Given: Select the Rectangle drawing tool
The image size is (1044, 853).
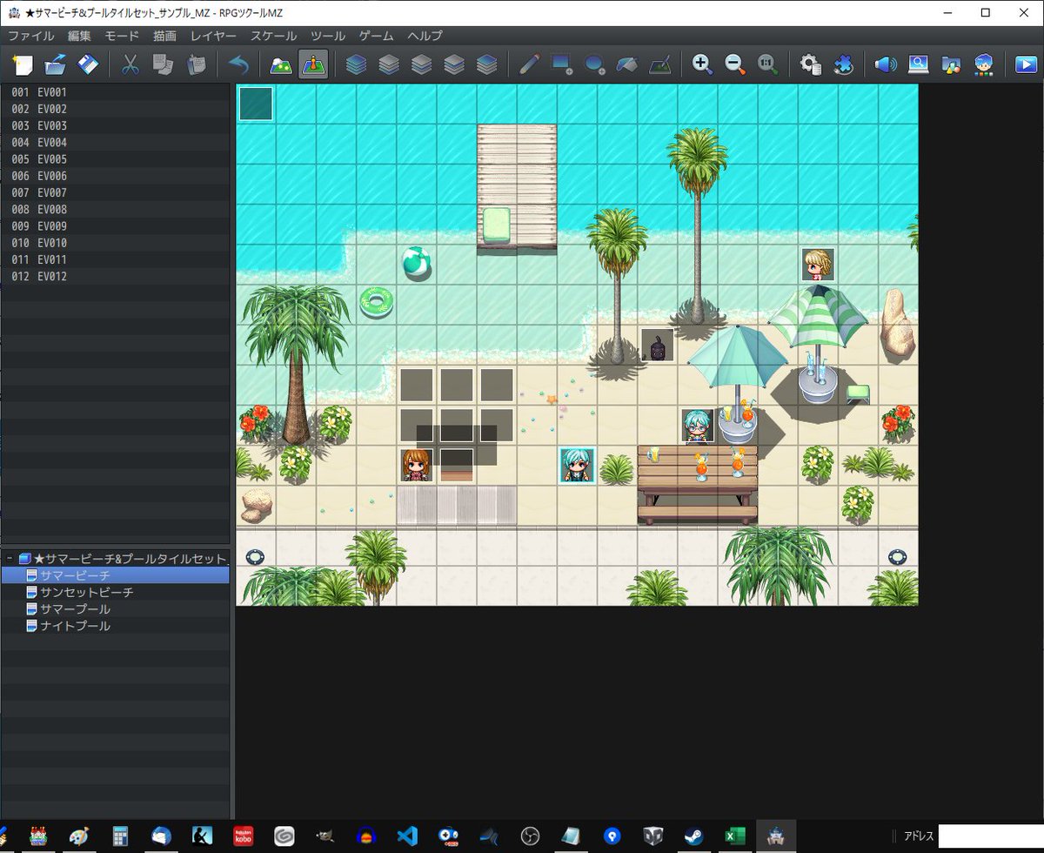Looking at the screenshot, I should point(562,64).
